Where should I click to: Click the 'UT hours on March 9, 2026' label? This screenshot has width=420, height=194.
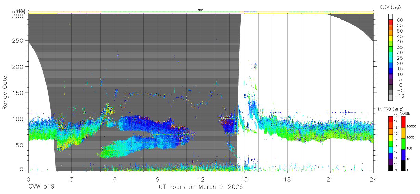201,187
